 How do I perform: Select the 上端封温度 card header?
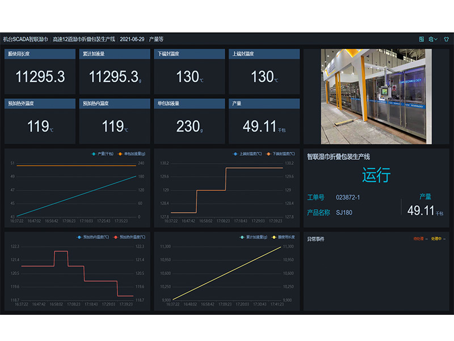pos(264,54)
